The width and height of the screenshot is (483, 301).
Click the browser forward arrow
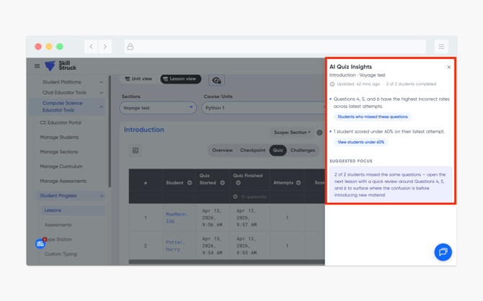tap(105, 47)
